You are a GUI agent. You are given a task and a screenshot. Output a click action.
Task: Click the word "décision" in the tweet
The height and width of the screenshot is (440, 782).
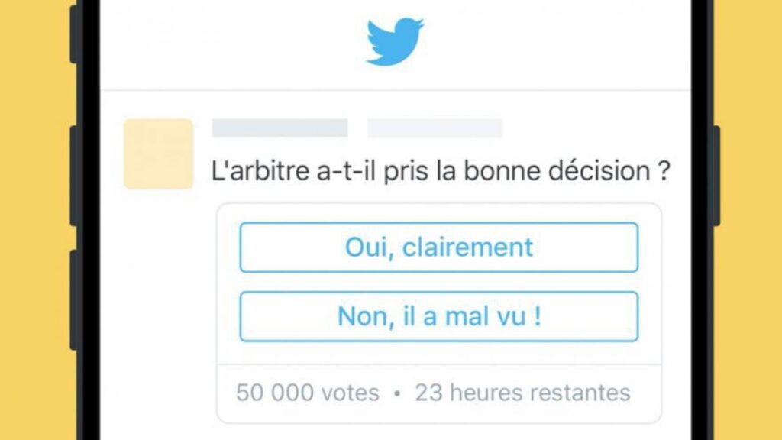599,171
